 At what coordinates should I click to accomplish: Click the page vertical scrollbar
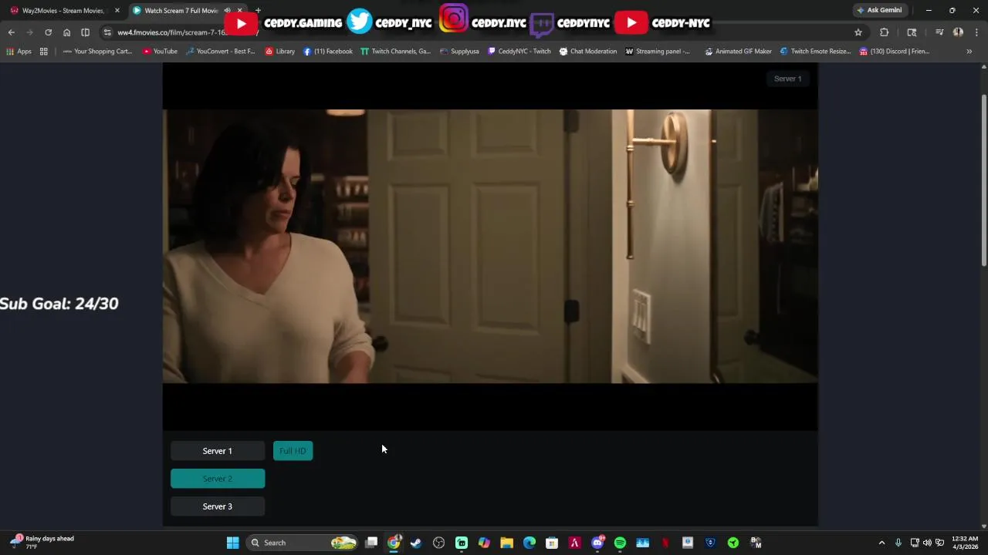983,181
